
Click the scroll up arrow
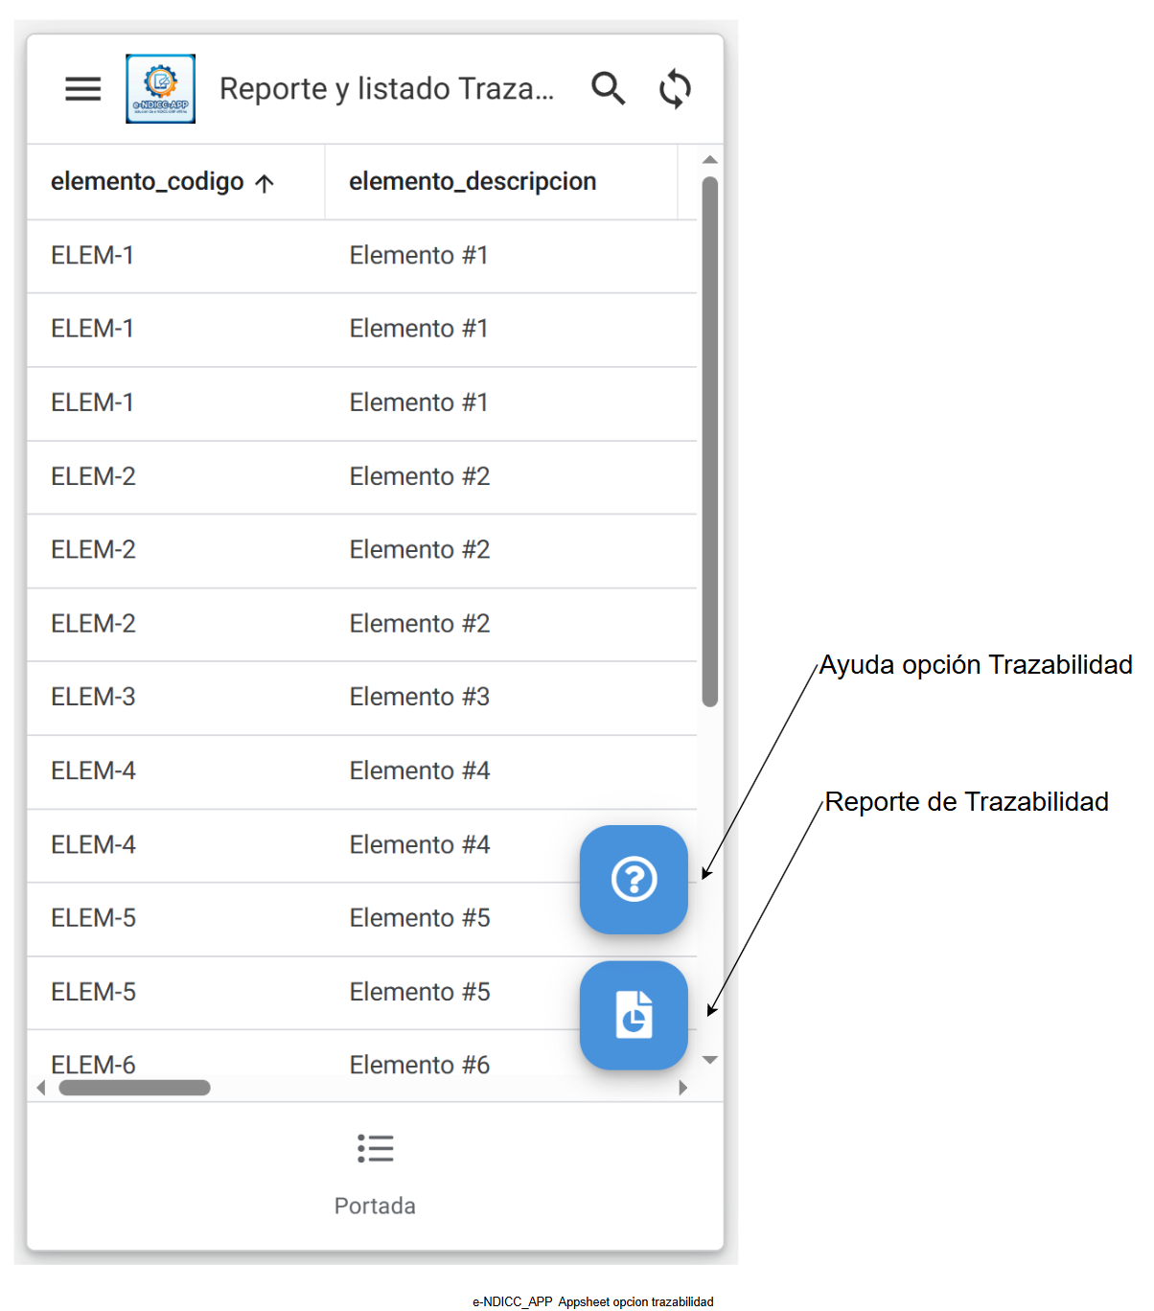point(709,160)
